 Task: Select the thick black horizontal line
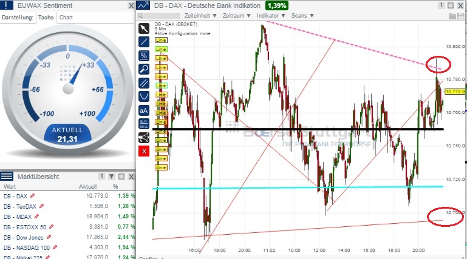(298, 129)
